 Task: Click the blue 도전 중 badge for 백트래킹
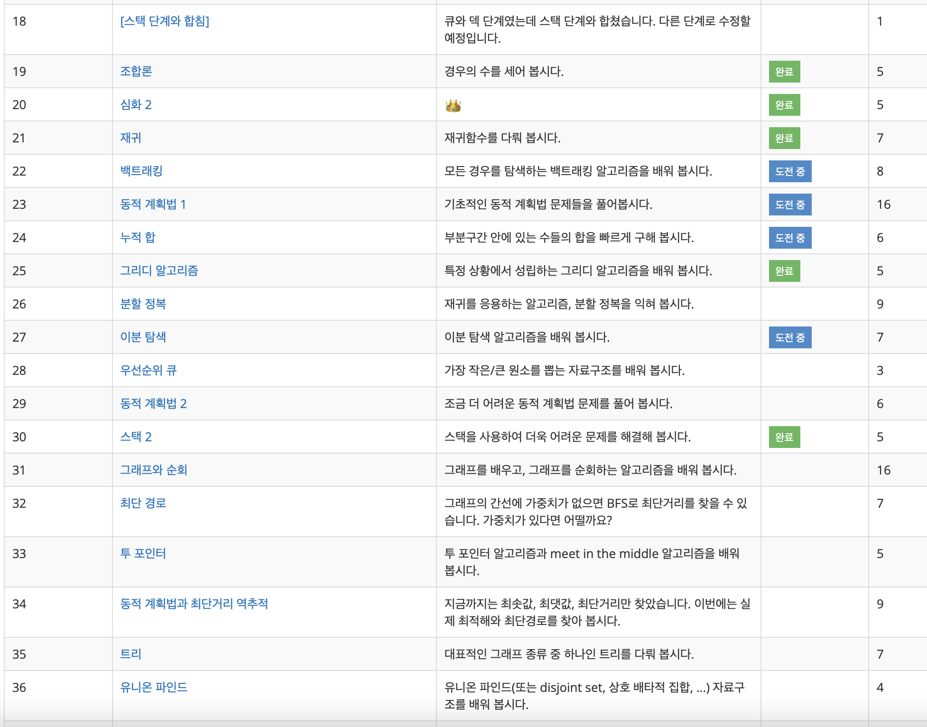tap(790, 171)
